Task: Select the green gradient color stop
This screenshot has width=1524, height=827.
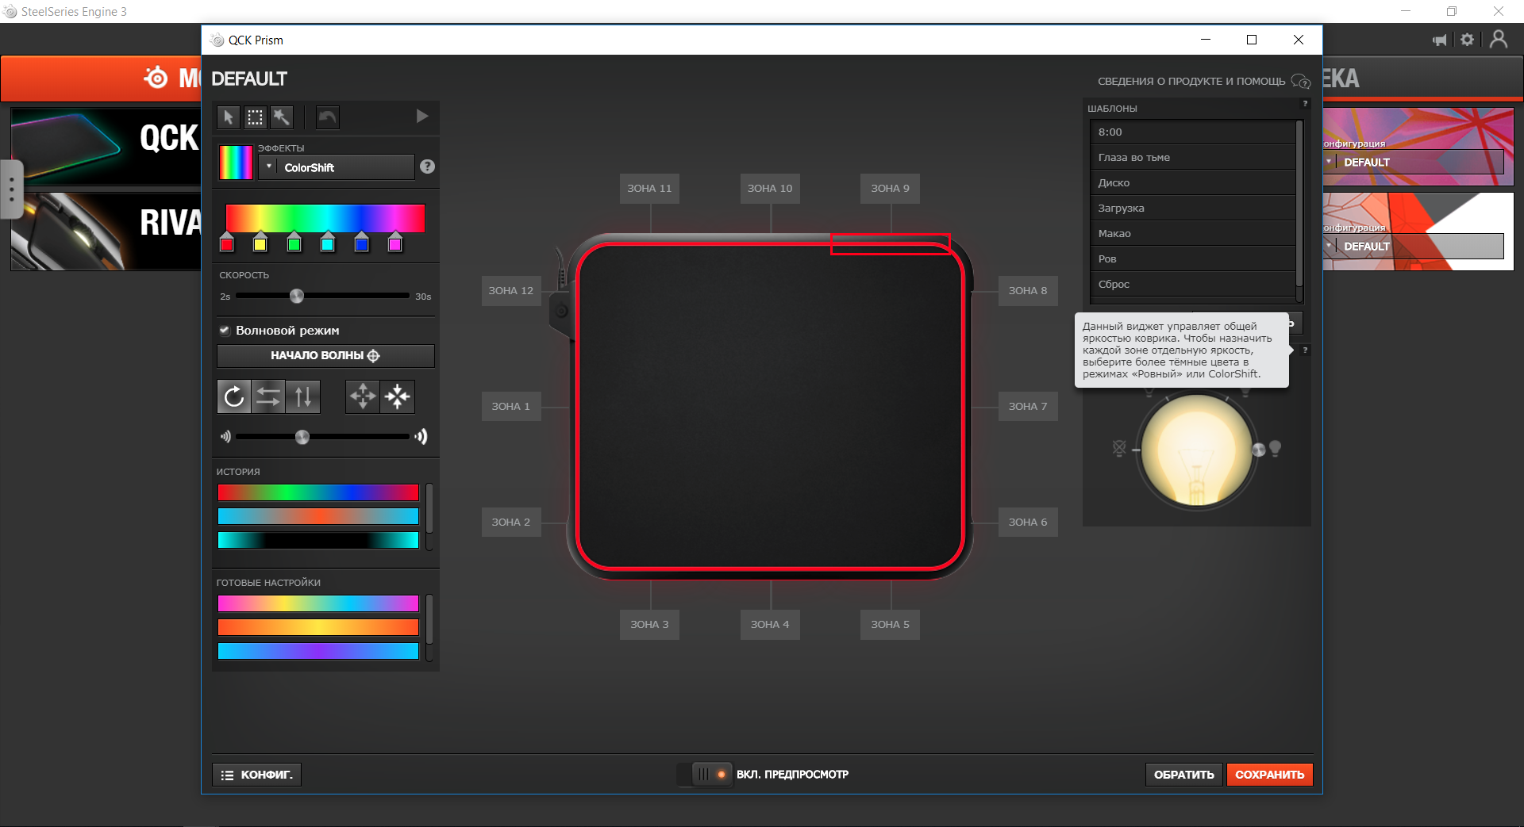Action: 294,243
